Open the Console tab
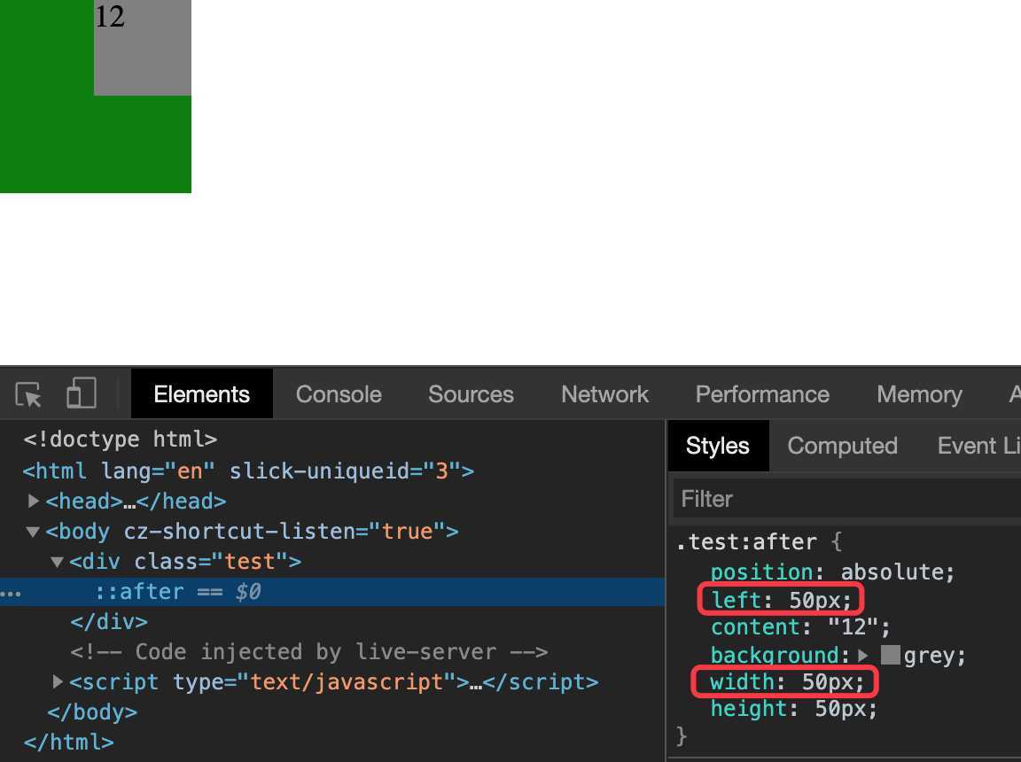Viewport: 1021px width, 762px height. click(339, 394)
